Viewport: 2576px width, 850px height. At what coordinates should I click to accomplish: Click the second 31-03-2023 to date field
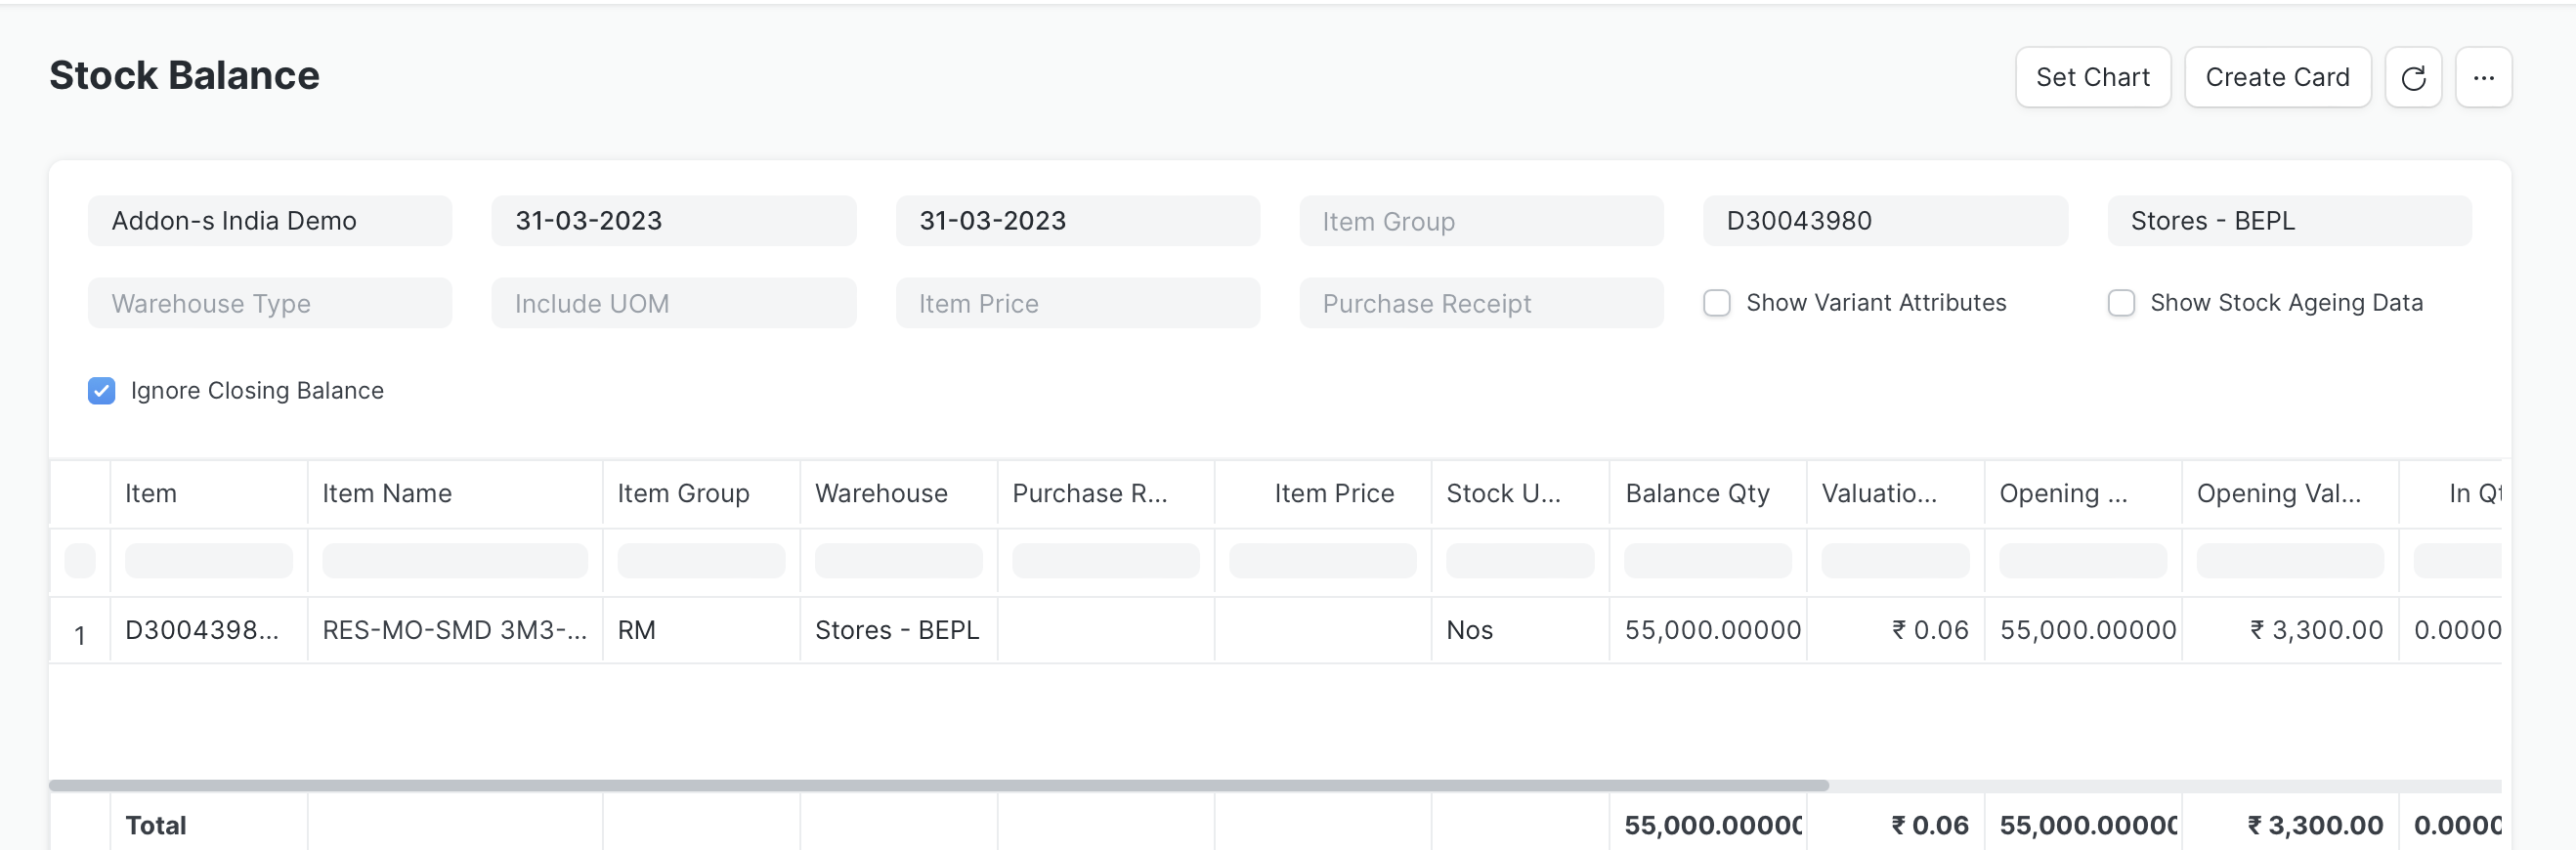coord(1077,220)
